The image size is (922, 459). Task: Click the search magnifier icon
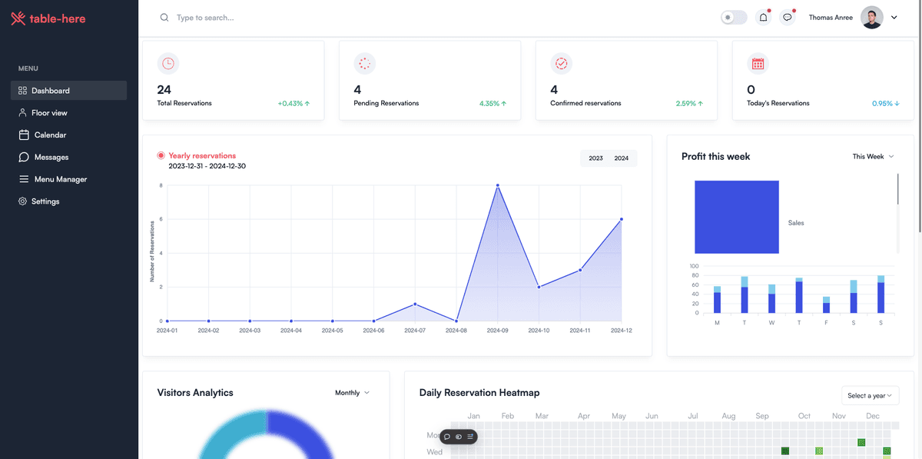164,18
